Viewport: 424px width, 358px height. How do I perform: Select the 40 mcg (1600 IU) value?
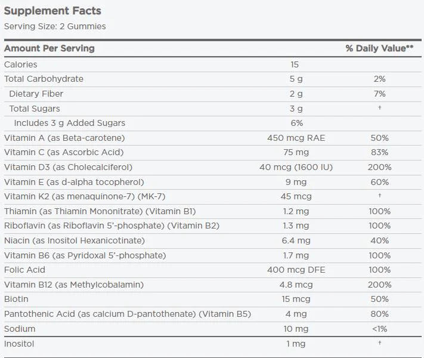pyautogui.click(x=295, y=167)
